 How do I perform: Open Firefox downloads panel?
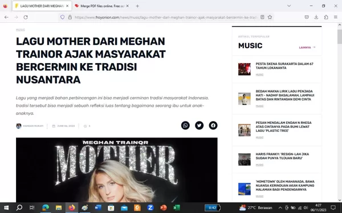point(316,17)
